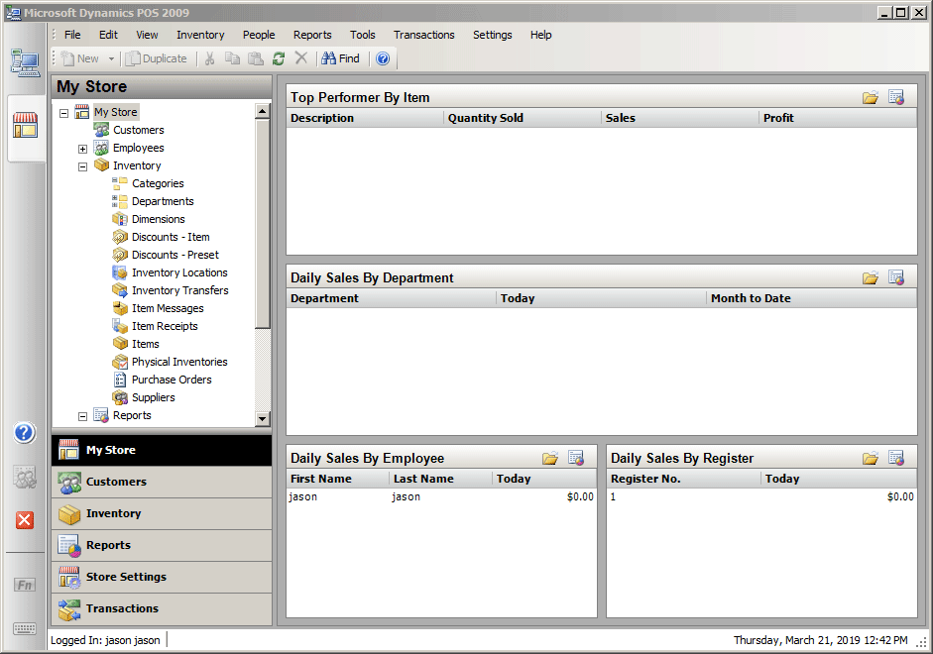
Task: Open the Reports menu
Action: click(311, 35)
